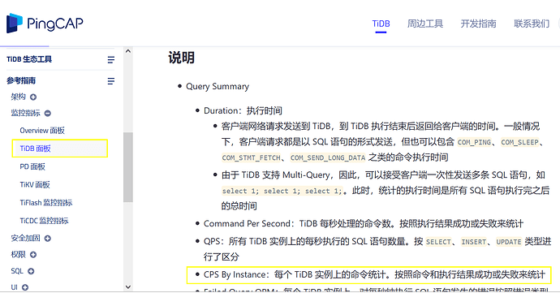This screenshot has width=560, height=293.
Task: Click the CPS By Instance bullet
Action: click(x=374, y=275)
